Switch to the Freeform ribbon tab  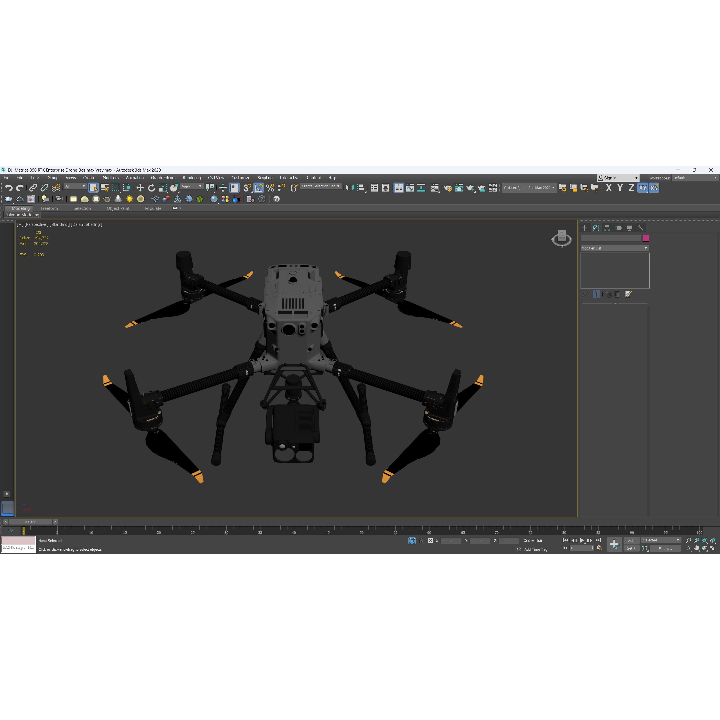click(49, 208)
